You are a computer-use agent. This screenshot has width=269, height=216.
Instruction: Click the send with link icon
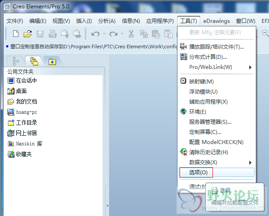click(x=77, y=34)
